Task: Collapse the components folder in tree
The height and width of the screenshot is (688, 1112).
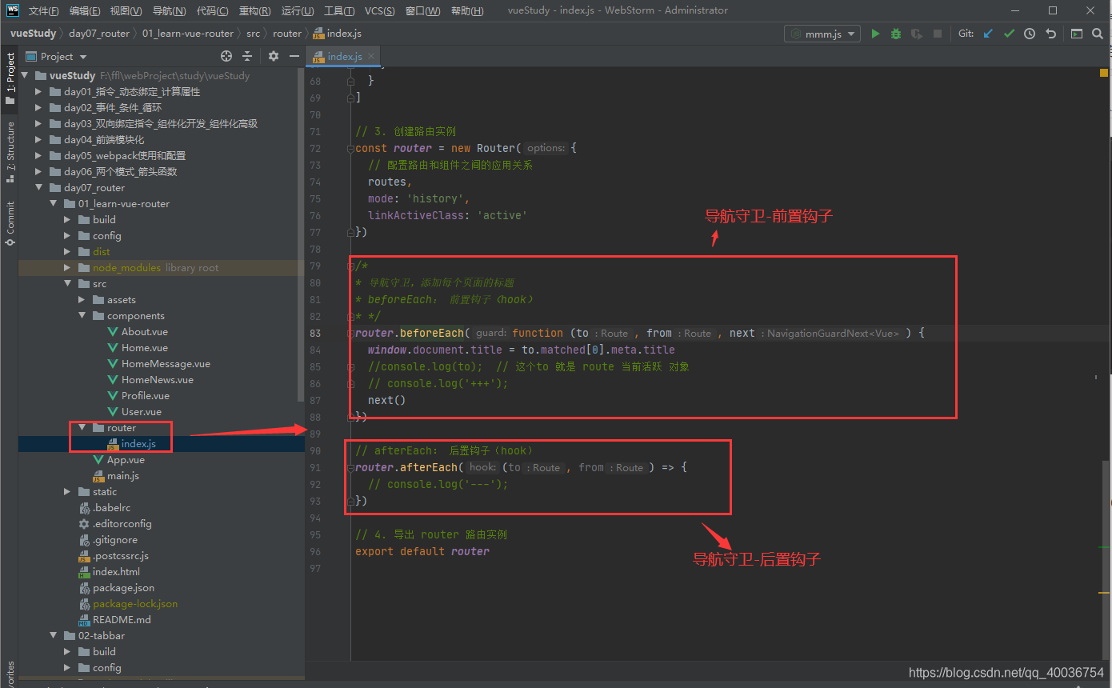Action: pyautogui.click(x=82, y=316)
